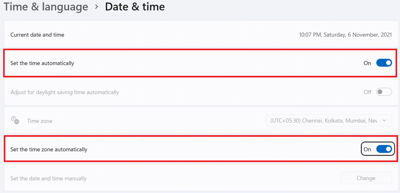Toggle the daylight saving time adjustment switch

384,92
